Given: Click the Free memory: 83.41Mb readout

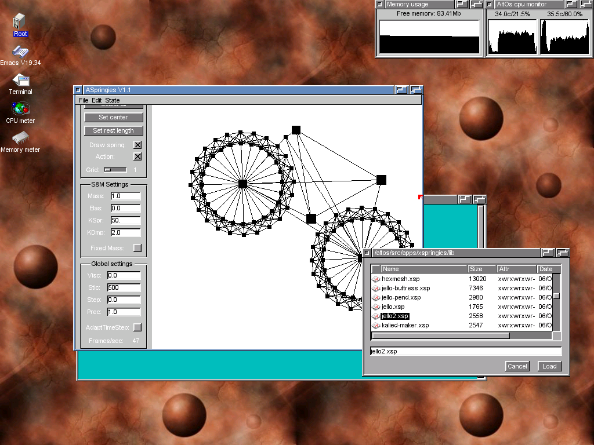Looking at the screenshot, I should (429, 14).
